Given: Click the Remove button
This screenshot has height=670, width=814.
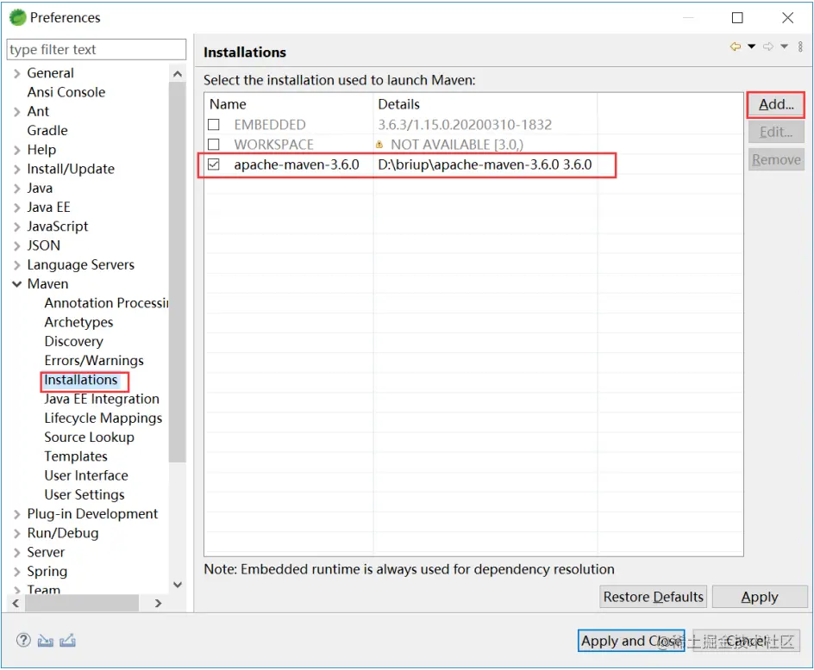Looking at the screenshot, I should click(x=776, y=159).
